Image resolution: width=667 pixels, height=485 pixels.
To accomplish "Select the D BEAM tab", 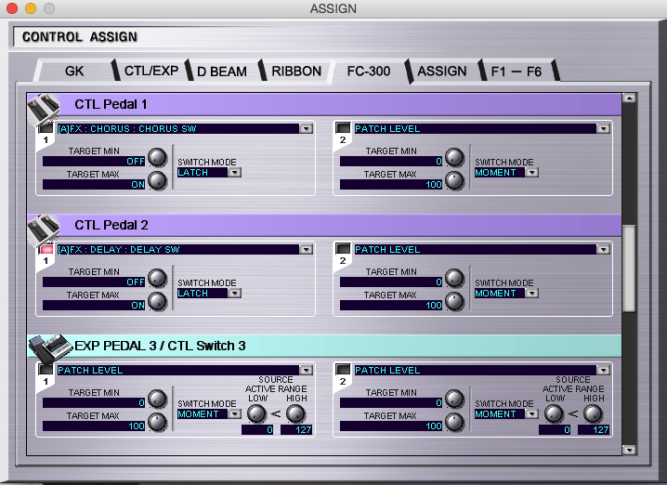I will (222, 71).
